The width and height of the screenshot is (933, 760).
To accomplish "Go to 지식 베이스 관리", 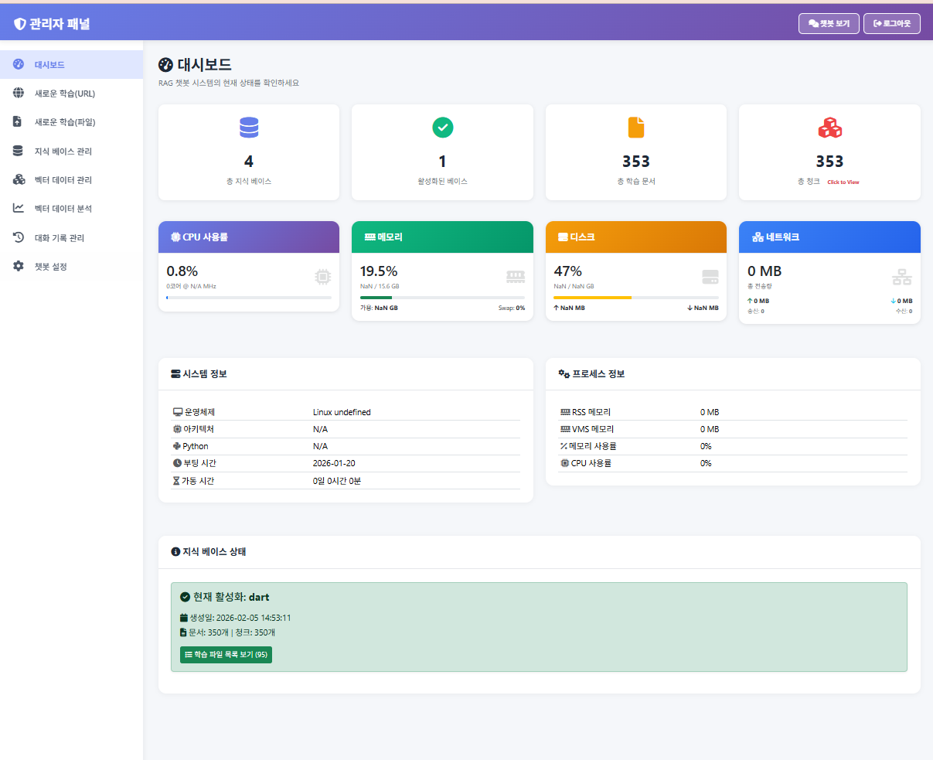I will pyautogui.click(x=71, y=151).
